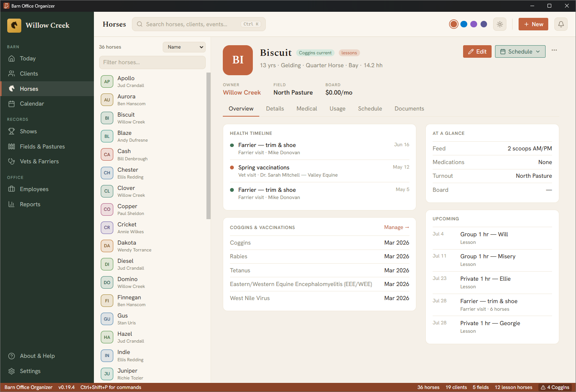Open Vets & Farriers stethoscope icon
The image size is (576, 392).
click(12, 161)
